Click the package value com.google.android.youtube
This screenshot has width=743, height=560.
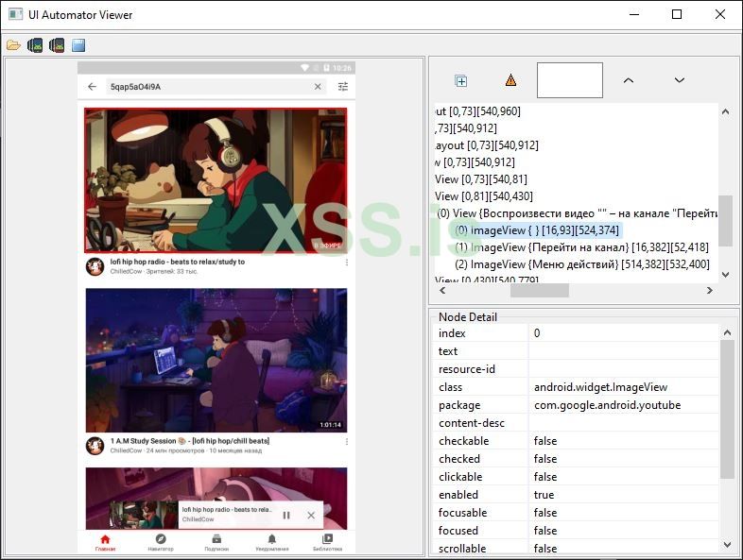coord(607,405)
